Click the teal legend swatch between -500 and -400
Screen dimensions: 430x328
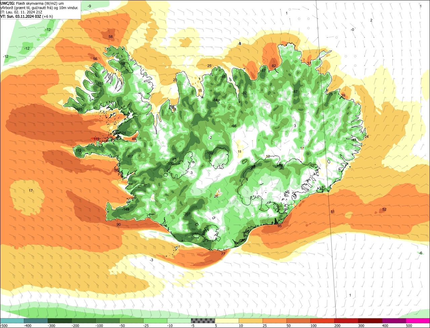point(12,321)
